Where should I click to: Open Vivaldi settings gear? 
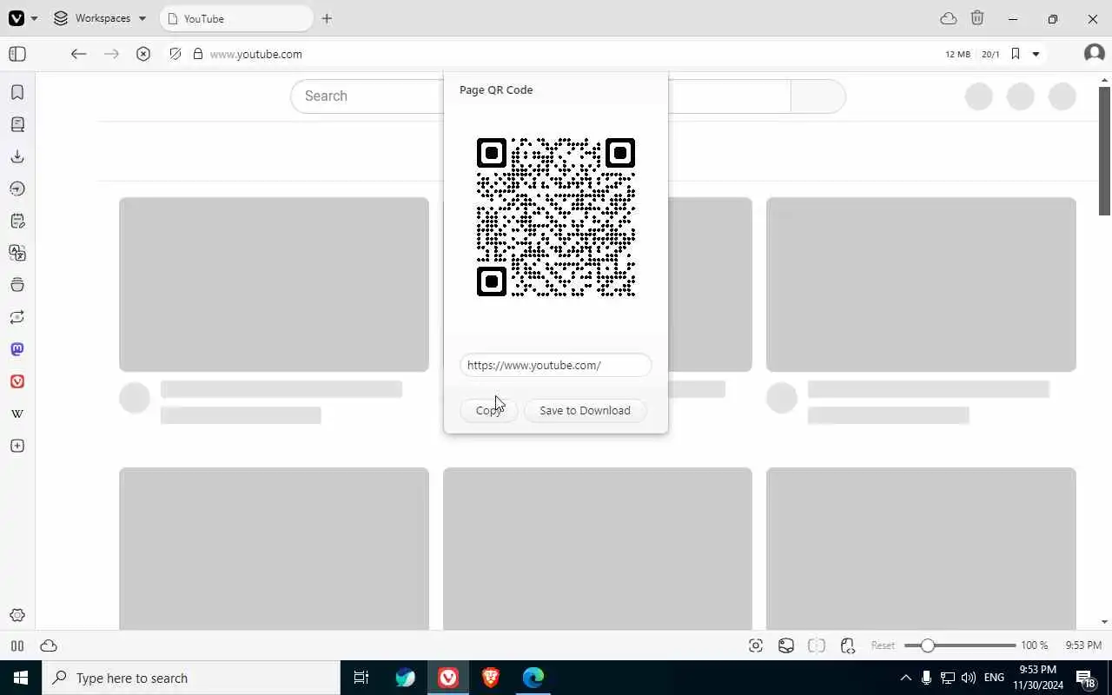(x=17, y=615)
